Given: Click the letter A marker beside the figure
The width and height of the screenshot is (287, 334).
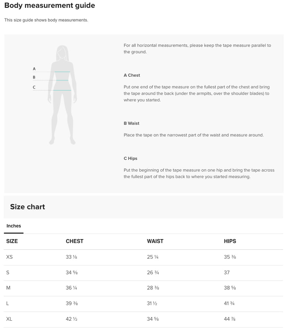Looking at the screenshot, I should coord(34,69).
